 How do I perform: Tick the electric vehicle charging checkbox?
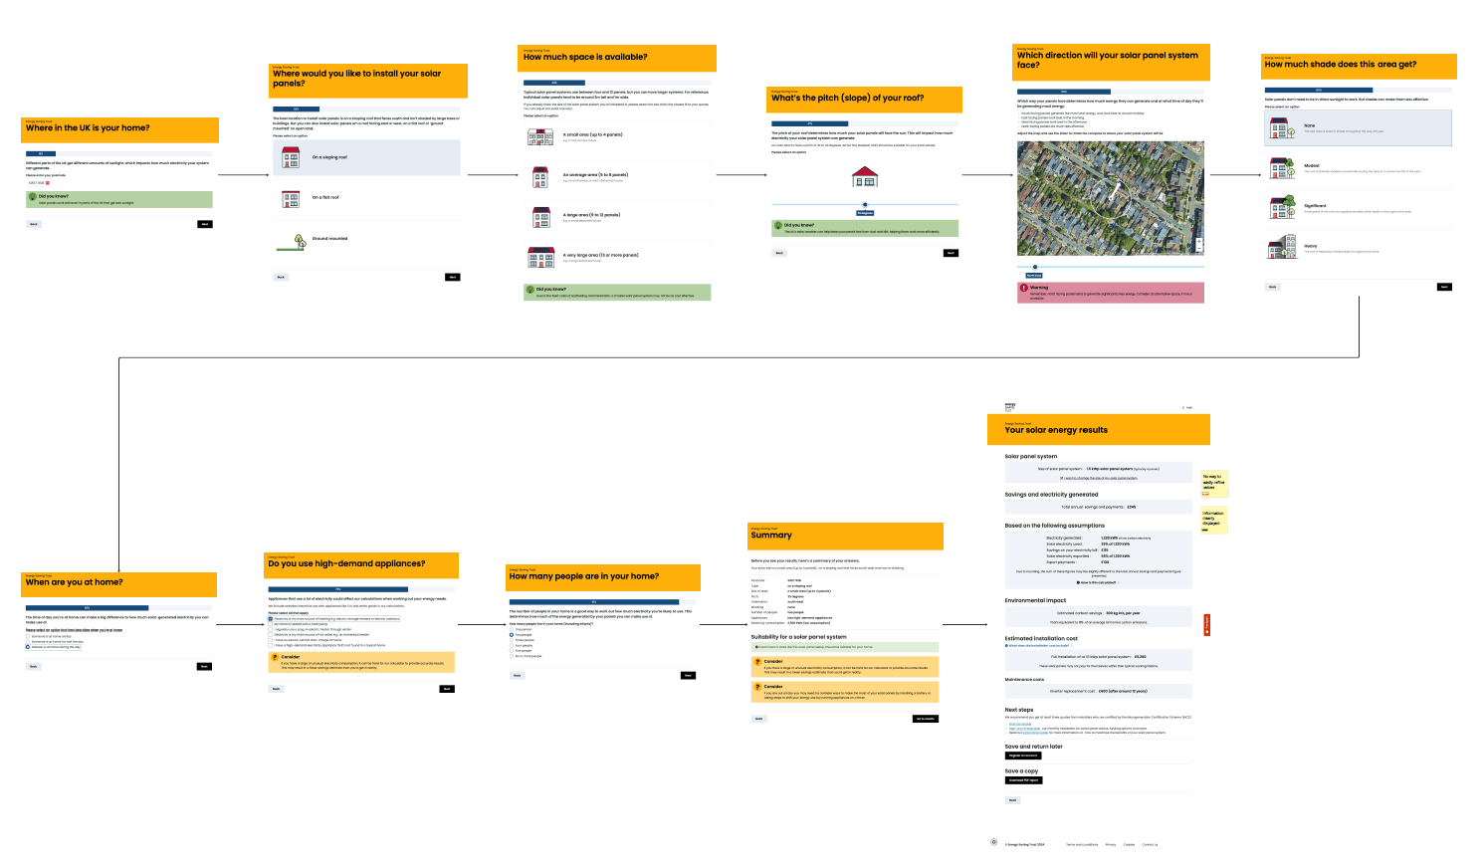pyautogui.click(x=271, y=640)
